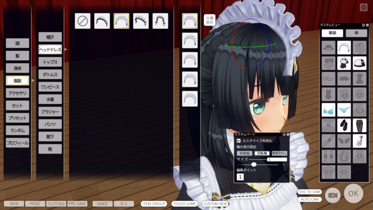Select the ribbon bow slot in Custom View
This screenshot has width=373, height=210.
[329, 63]
